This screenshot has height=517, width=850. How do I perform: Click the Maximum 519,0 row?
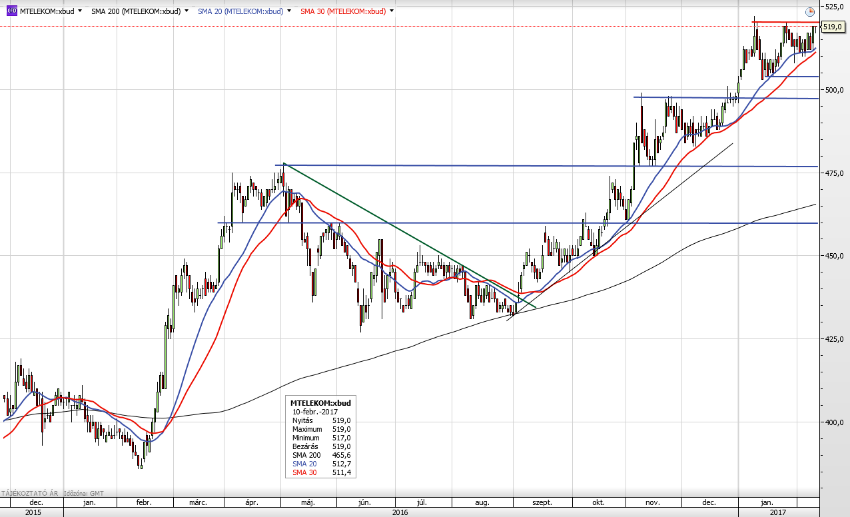tap(321, 429)
